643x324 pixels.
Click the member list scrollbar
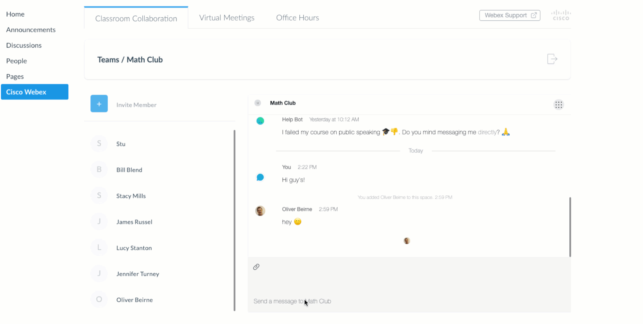(234, 220)
